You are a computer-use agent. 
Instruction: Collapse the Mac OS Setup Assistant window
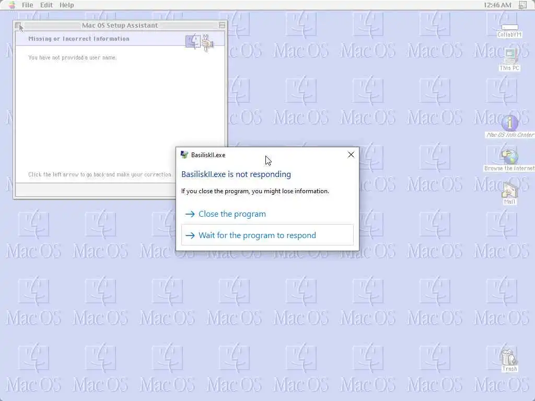pos(222,25)
